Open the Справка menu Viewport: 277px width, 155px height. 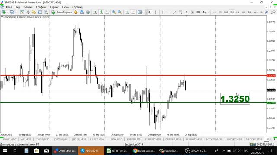point(77,7)
